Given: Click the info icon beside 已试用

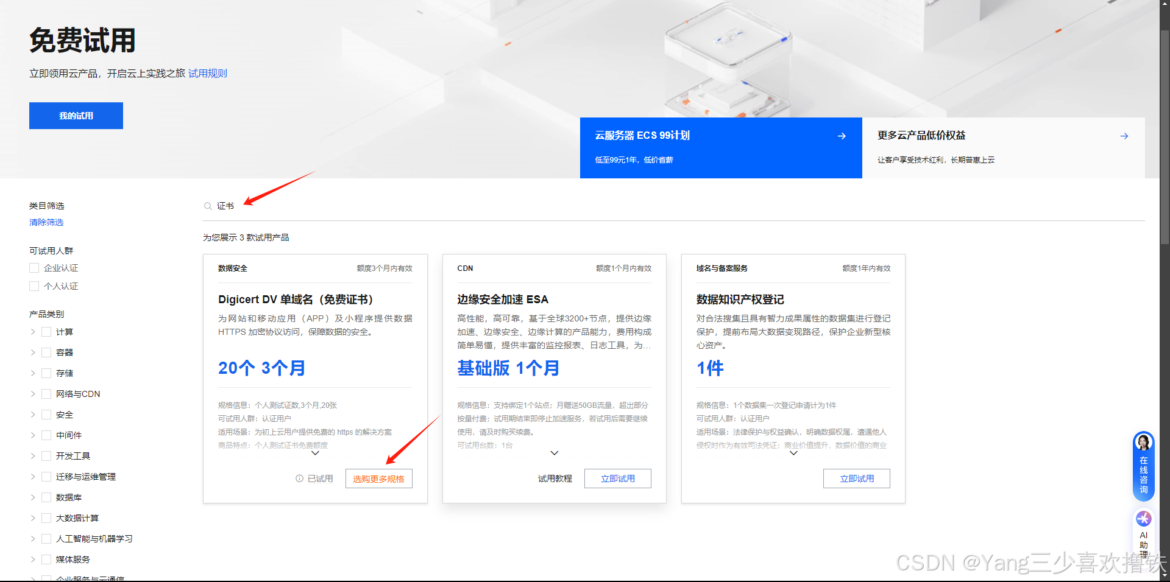Looking at the screenshot, I should point(299,479).
